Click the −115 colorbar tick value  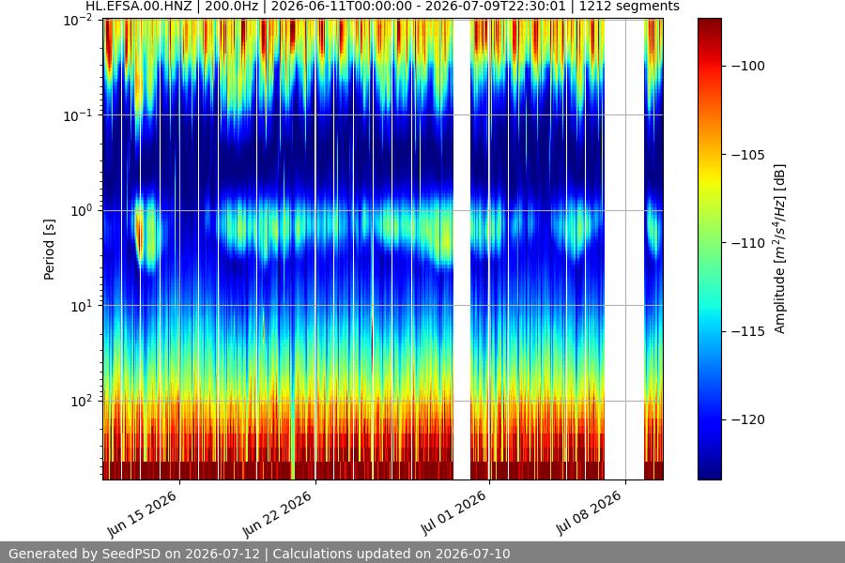(748, 331)
